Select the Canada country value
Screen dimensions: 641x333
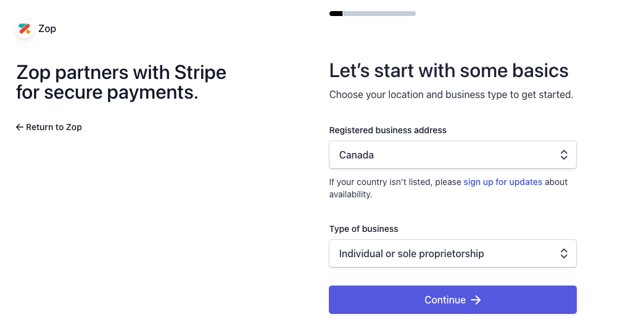[356, 155]
